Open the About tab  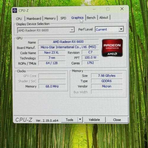click(x=104, y=17)
